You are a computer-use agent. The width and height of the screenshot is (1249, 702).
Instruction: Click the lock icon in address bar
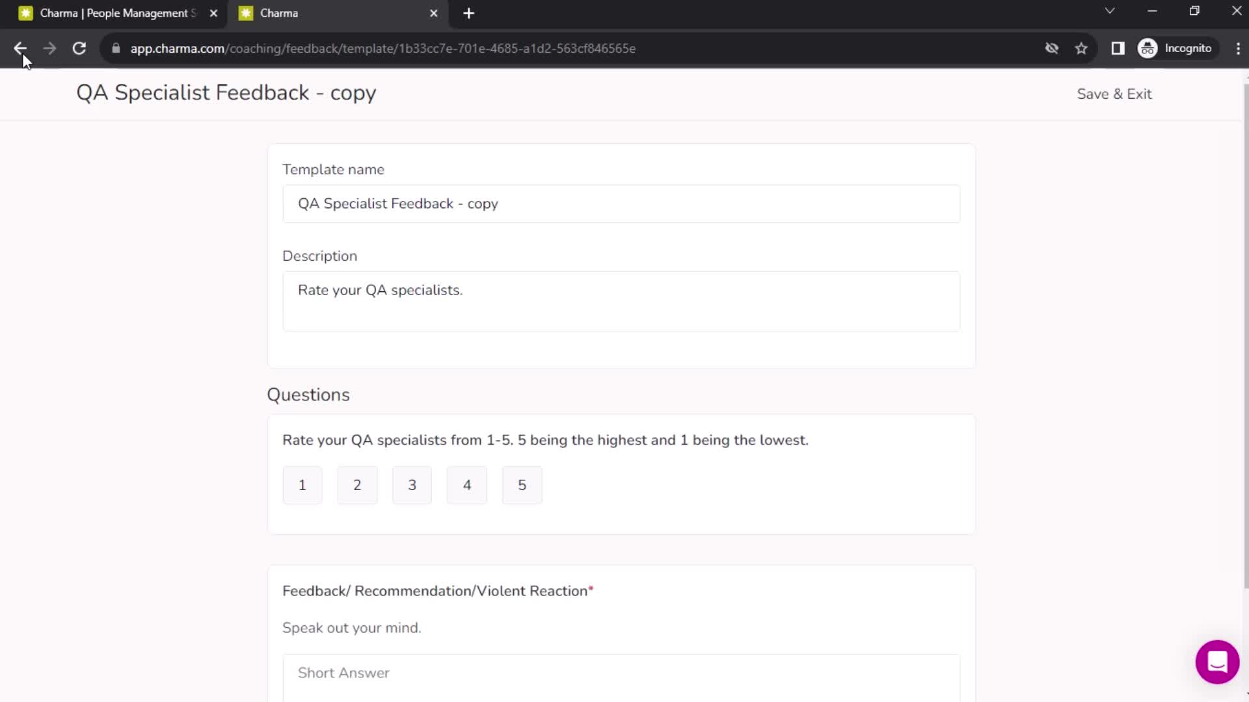click(116, 48)
